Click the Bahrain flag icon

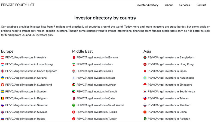74,57
